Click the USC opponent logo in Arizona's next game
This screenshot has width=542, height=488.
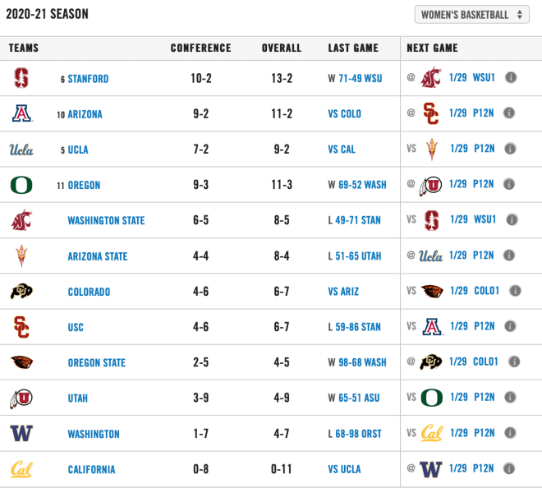tap(431, 113)
